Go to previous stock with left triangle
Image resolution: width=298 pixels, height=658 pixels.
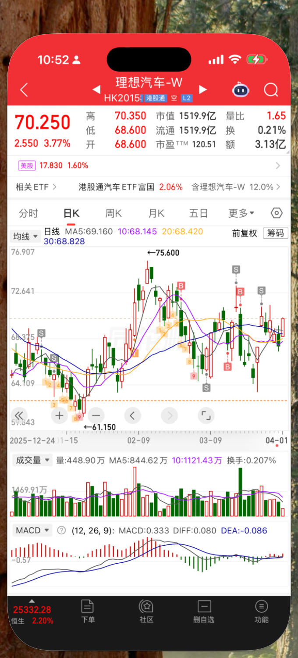[x=96, y=89]
